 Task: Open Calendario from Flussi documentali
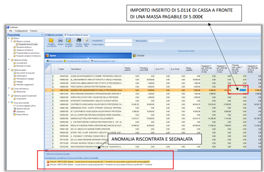(20, 112)
